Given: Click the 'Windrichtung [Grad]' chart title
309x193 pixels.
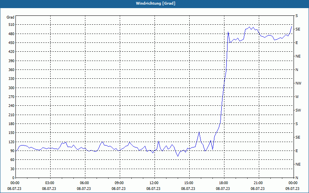Looking at the screenshot, I should pyautogui.click(x=156, y=3).
